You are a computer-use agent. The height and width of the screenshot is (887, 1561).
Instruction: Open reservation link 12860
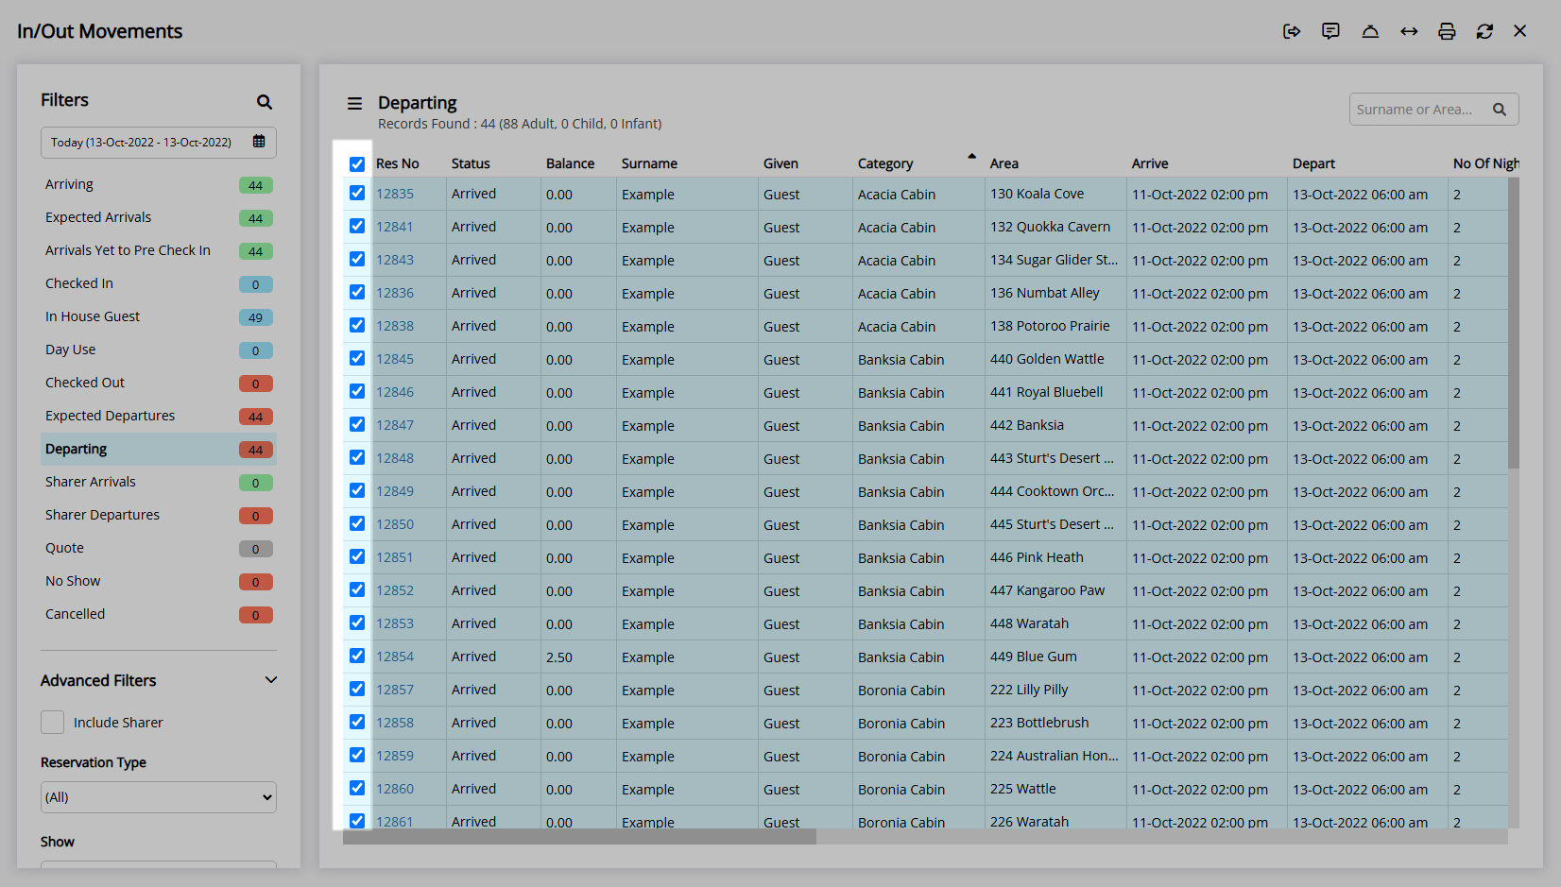point(395,789)
